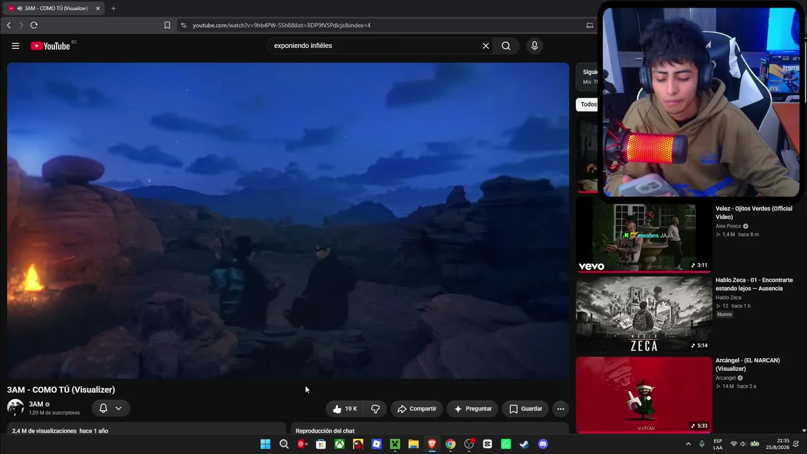Open the system volume control
This screenshot has width=807, height=454.
[x=743, y=444]
